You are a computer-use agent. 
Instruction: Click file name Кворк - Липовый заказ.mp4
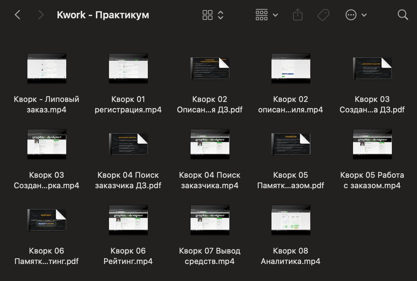(47, 105)
